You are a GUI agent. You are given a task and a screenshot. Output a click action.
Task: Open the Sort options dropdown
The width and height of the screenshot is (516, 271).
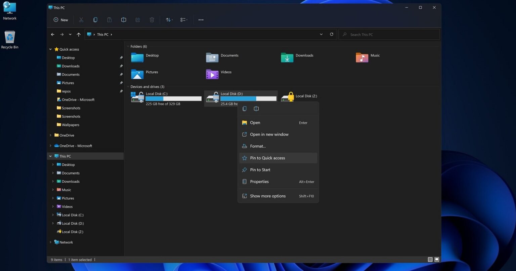click(x=169, y=20)
